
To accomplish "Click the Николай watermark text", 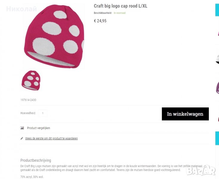I will point(22,9).
